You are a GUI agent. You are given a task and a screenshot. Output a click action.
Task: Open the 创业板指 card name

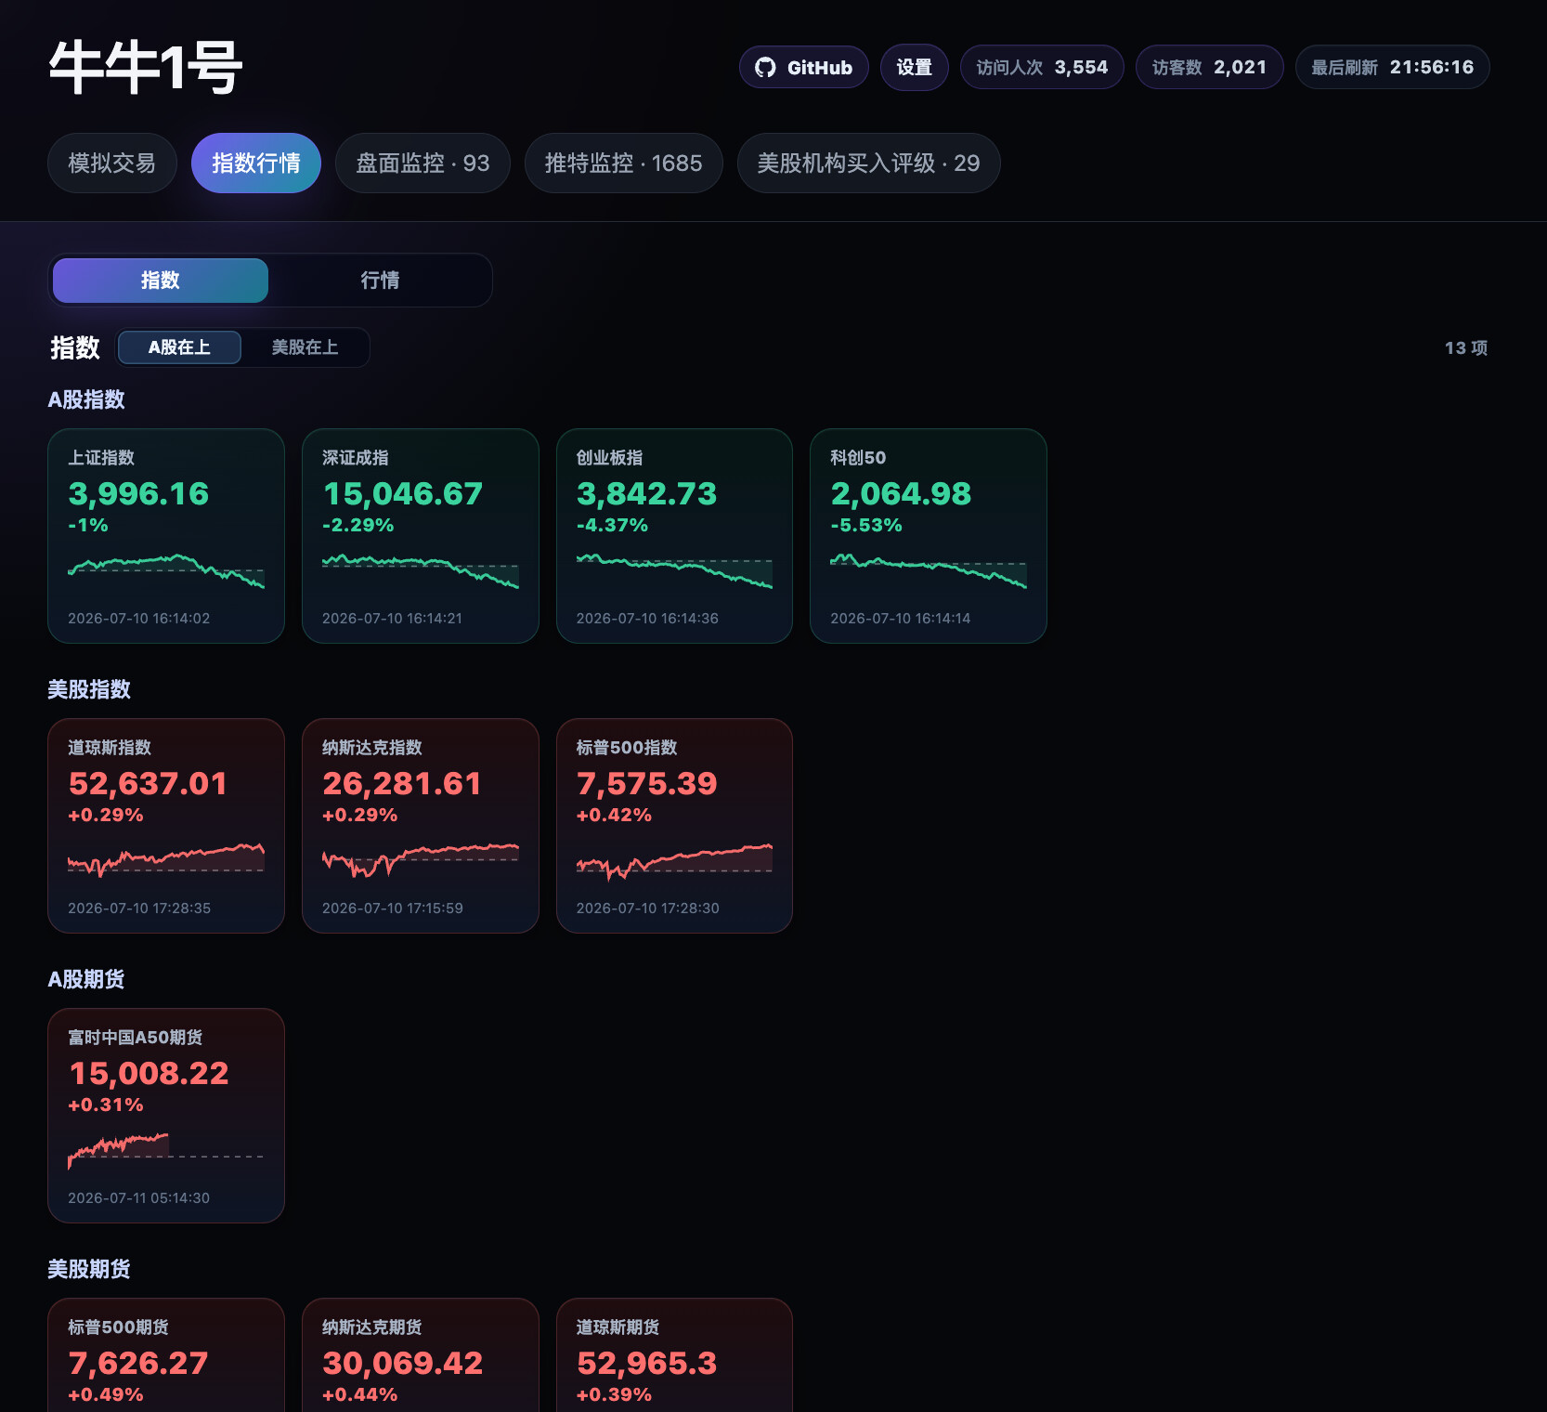(609, 458)
